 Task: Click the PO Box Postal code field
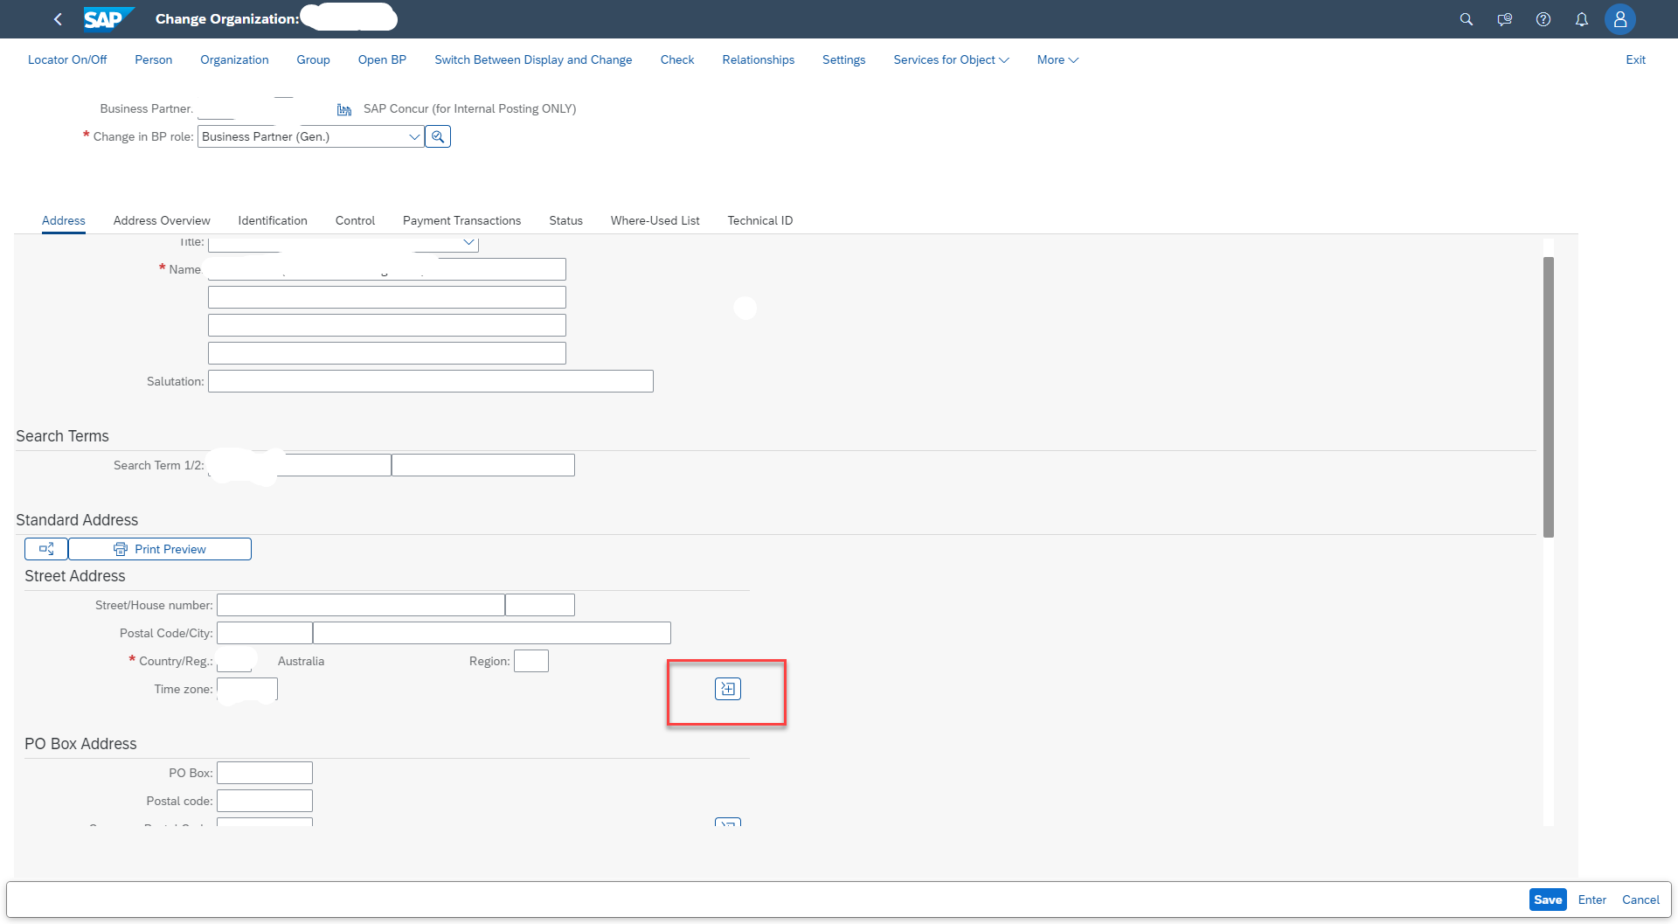click(x=265, y=801)
